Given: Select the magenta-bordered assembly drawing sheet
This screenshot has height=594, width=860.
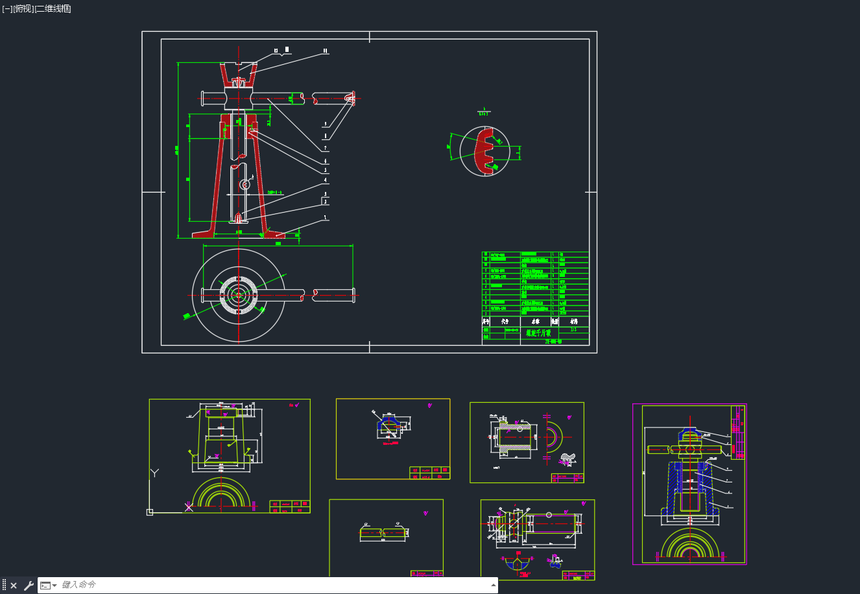Looking at the screenshot, I should tap(689, 484).
